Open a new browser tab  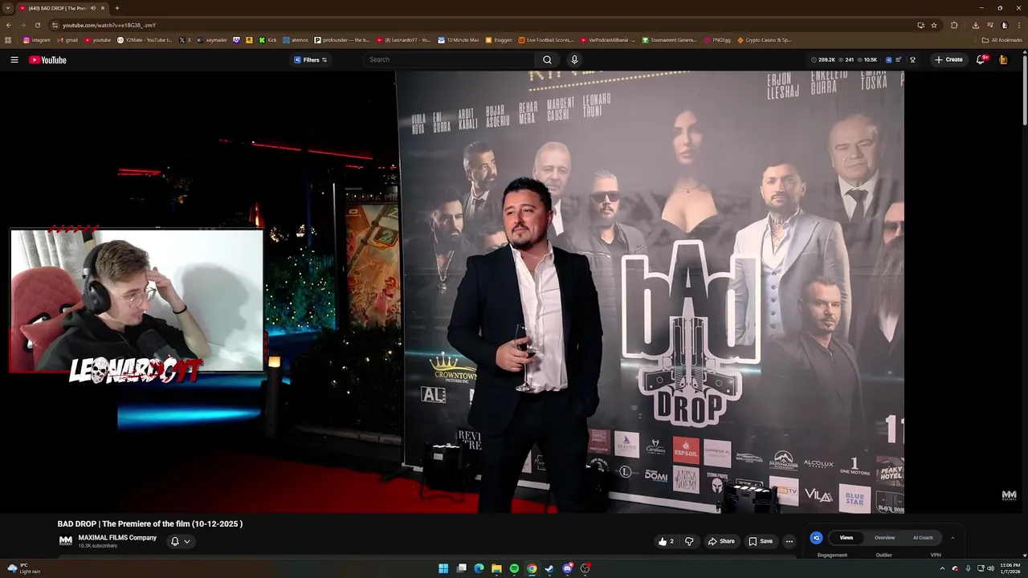(117, 8)
